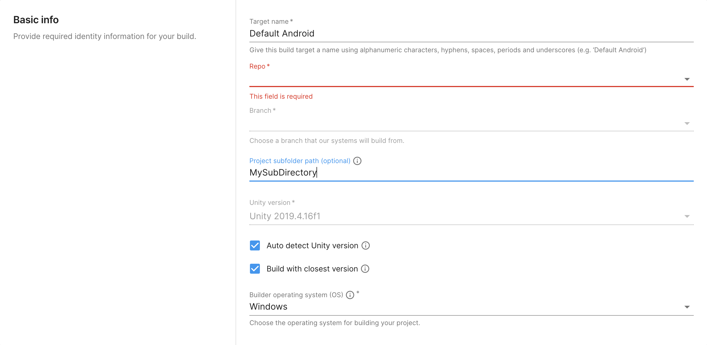
Task: Click info icon next to Auto detect Unity version
Action: coord(365,245)
